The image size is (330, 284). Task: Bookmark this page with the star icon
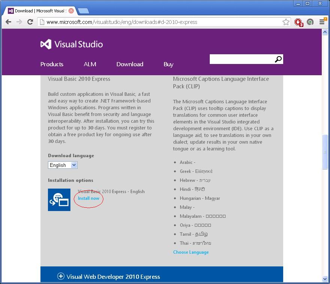click(286, 22)
